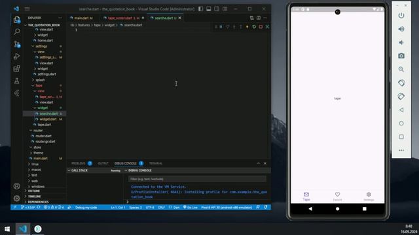Open the Source Control view
This screenshot has width=419, height=235.
pos(16,44)
